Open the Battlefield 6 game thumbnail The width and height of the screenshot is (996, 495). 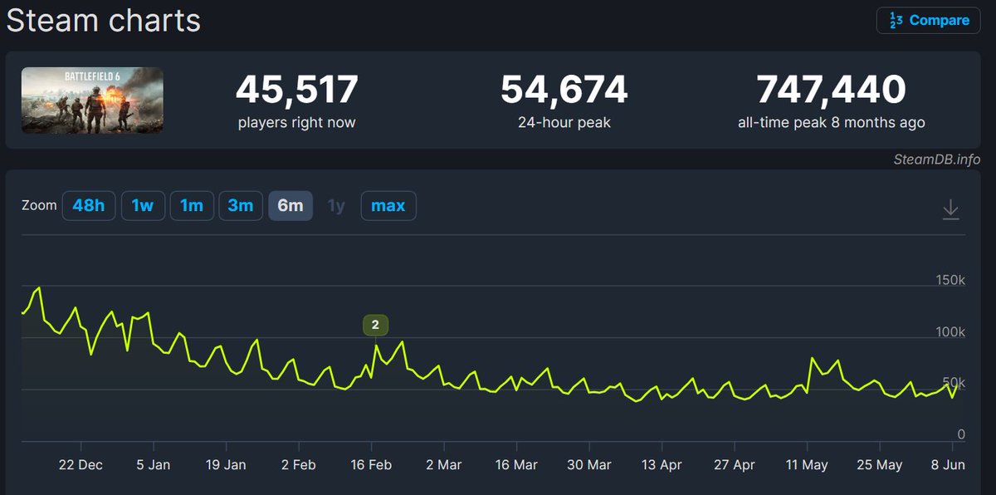[x=92, y=100]
